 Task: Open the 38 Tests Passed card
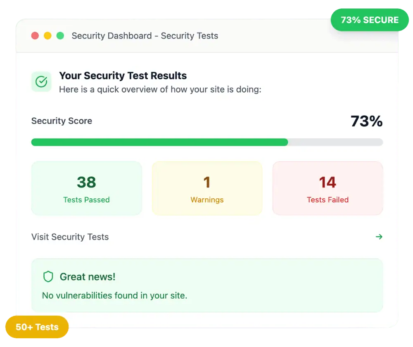[x=87, y=188]
